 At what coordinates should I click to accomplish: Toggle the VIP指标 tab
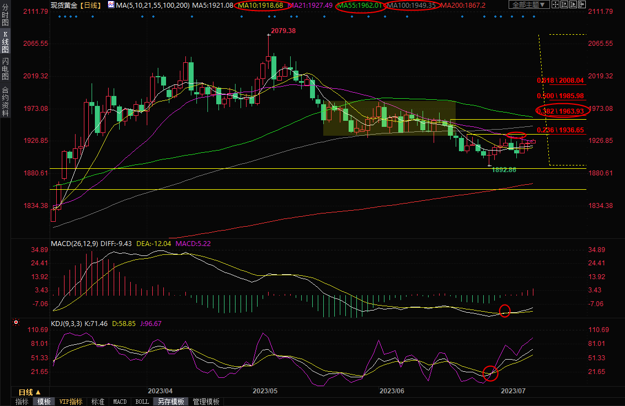click(x=71, y=402)
